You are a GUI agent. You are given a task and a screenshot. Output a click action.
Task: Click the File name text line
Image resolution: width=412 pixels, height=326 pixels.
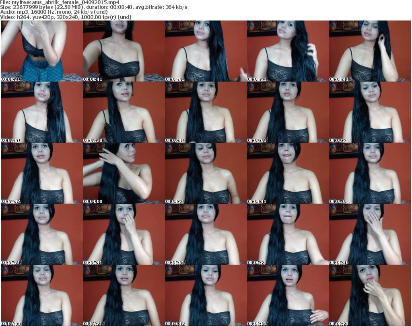tap(60, 2)
